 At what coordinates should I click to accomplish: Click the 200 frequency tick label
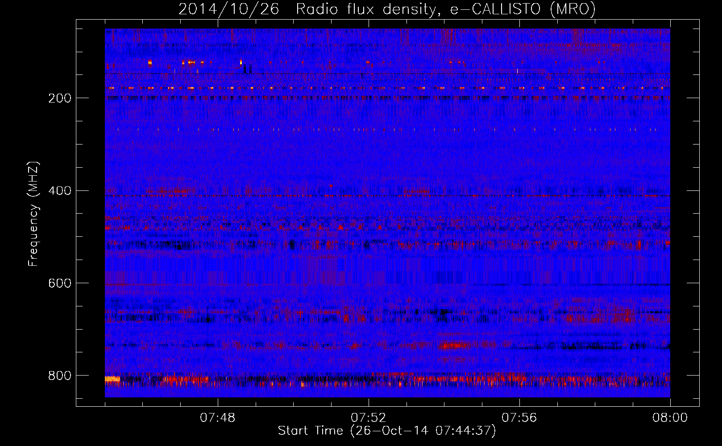[x=60, y=98]
